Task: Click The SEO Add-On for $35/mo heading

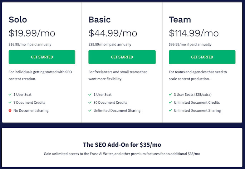Action: [x=122, y=145]
